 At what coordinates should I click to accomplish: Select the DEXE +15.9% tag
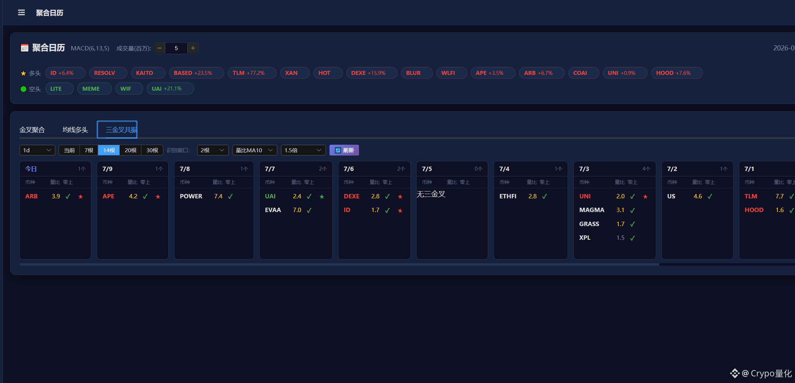point(372,73)
